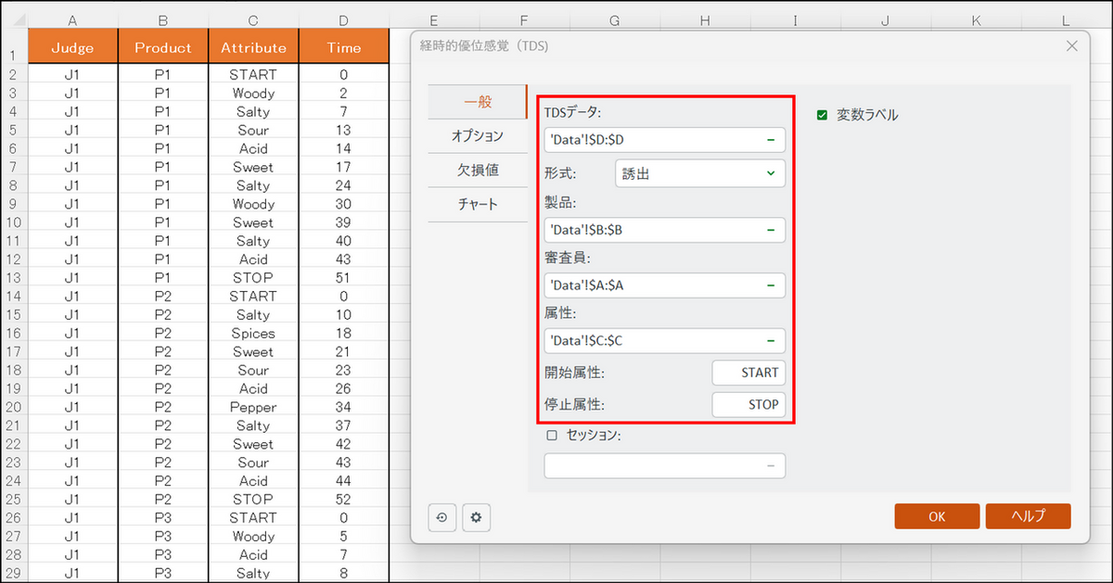Toggle the 変数ラベル checkbox
The width and height of the screenshot is (1113, 583).
[x=822, y=115]
